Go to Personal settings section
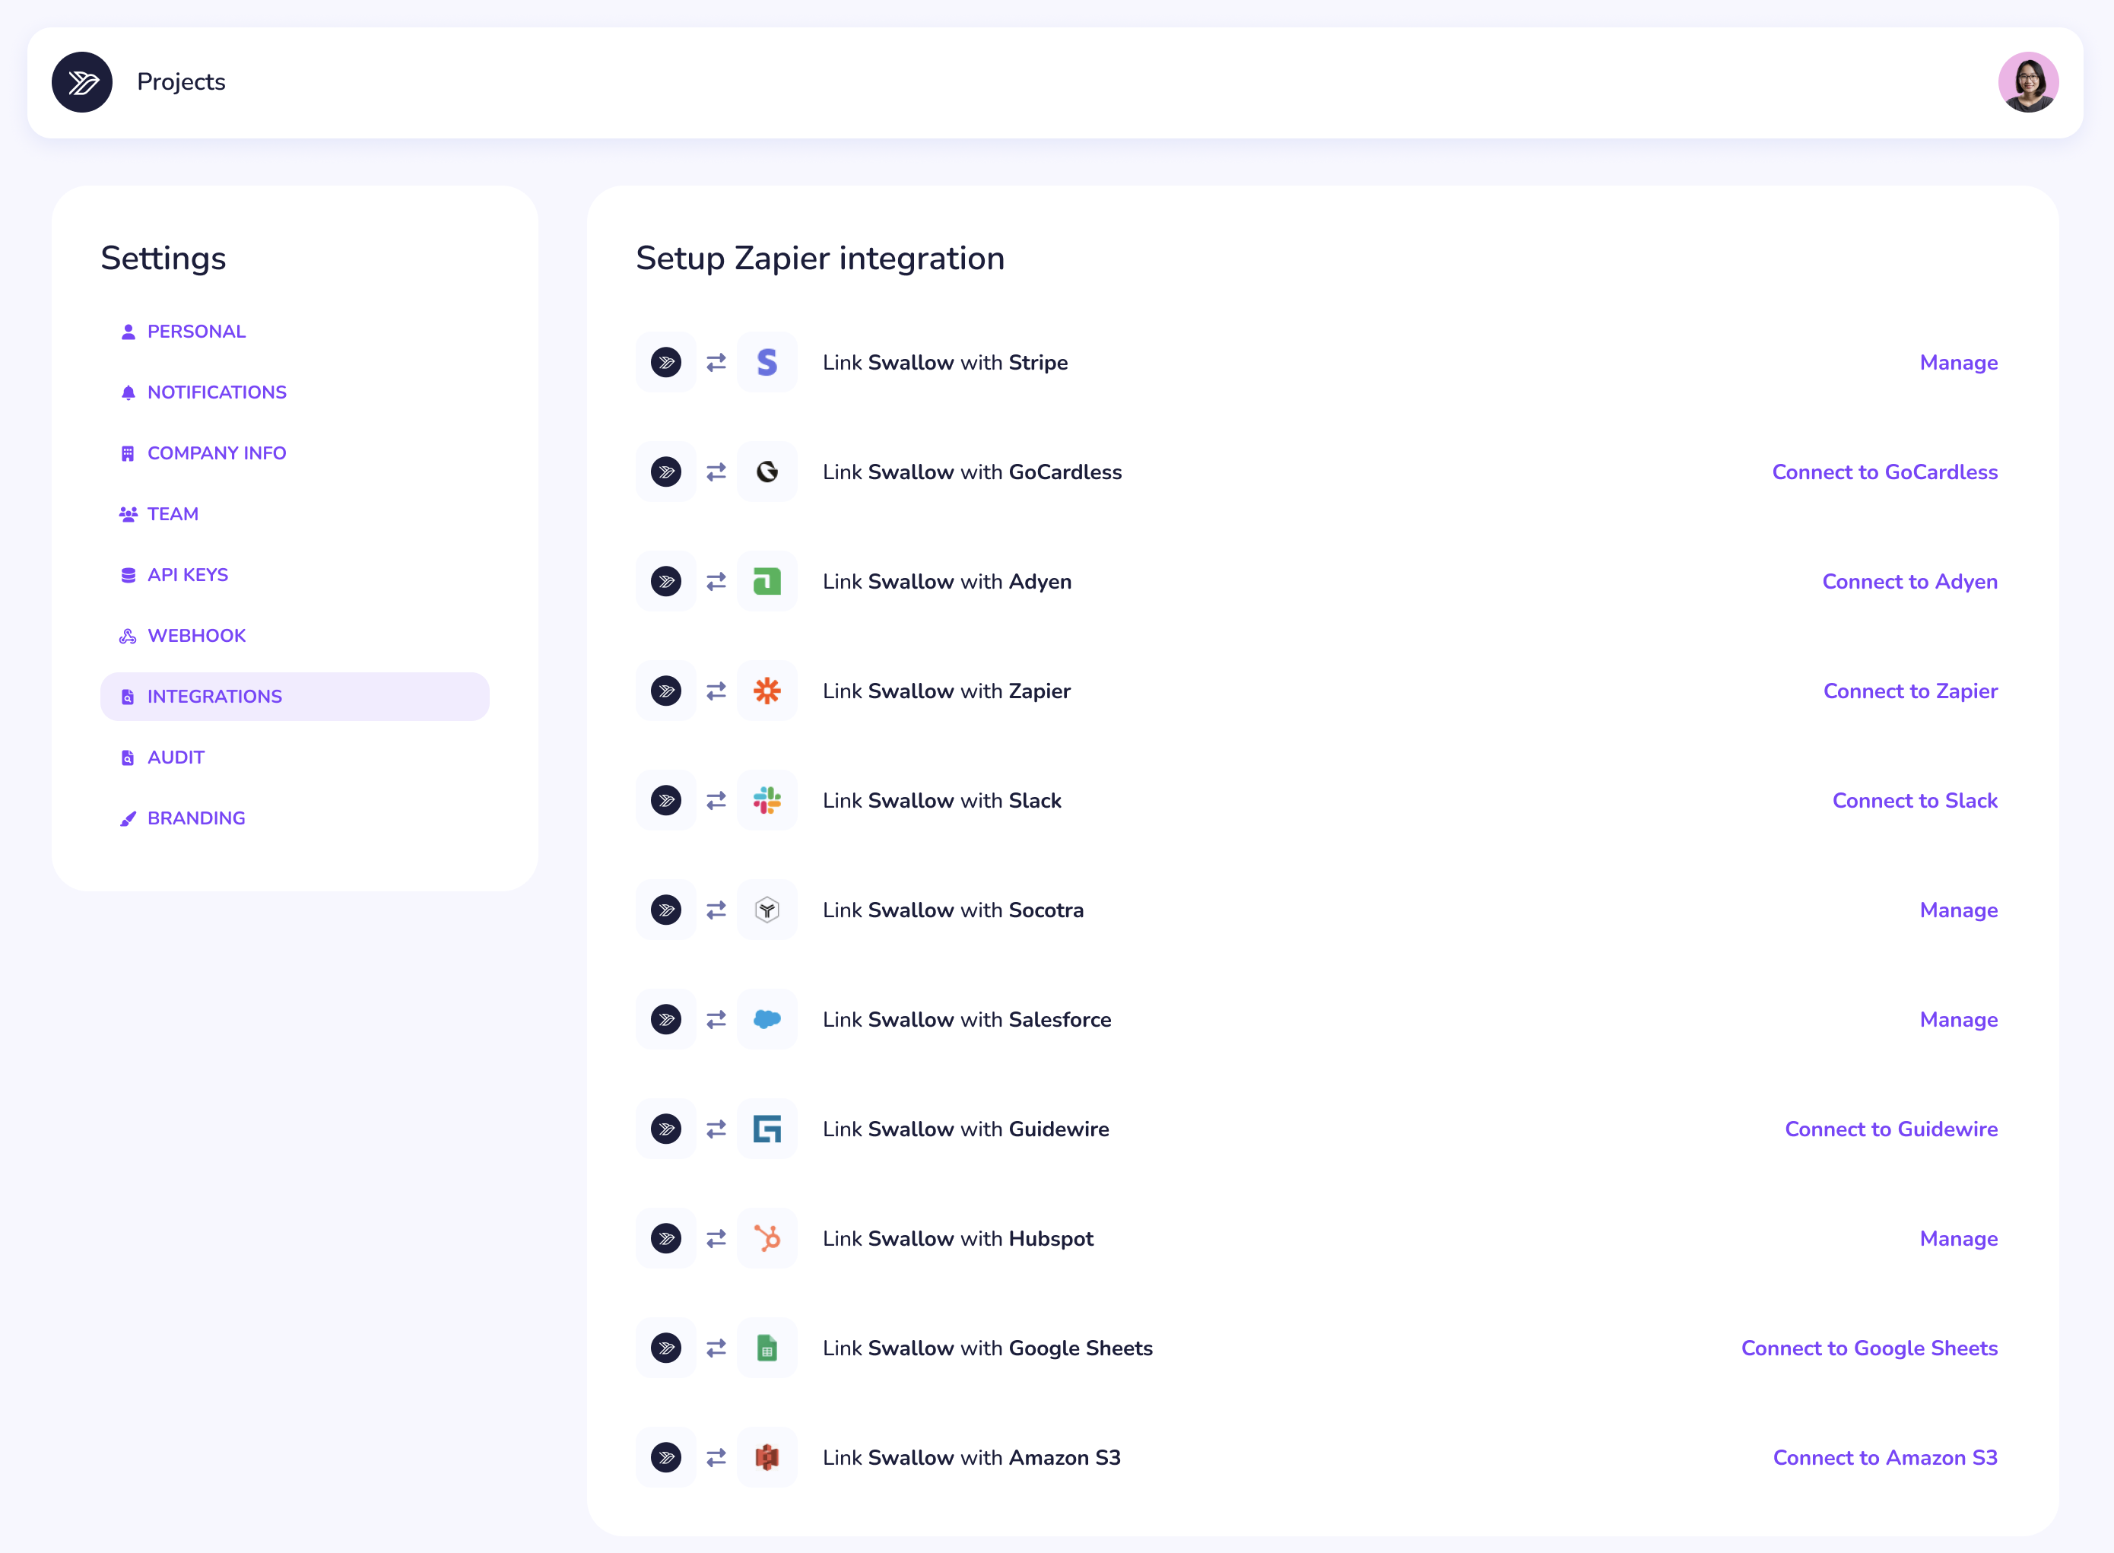The height and width of the screenshot is (1553, 2114). click(195, 332)
